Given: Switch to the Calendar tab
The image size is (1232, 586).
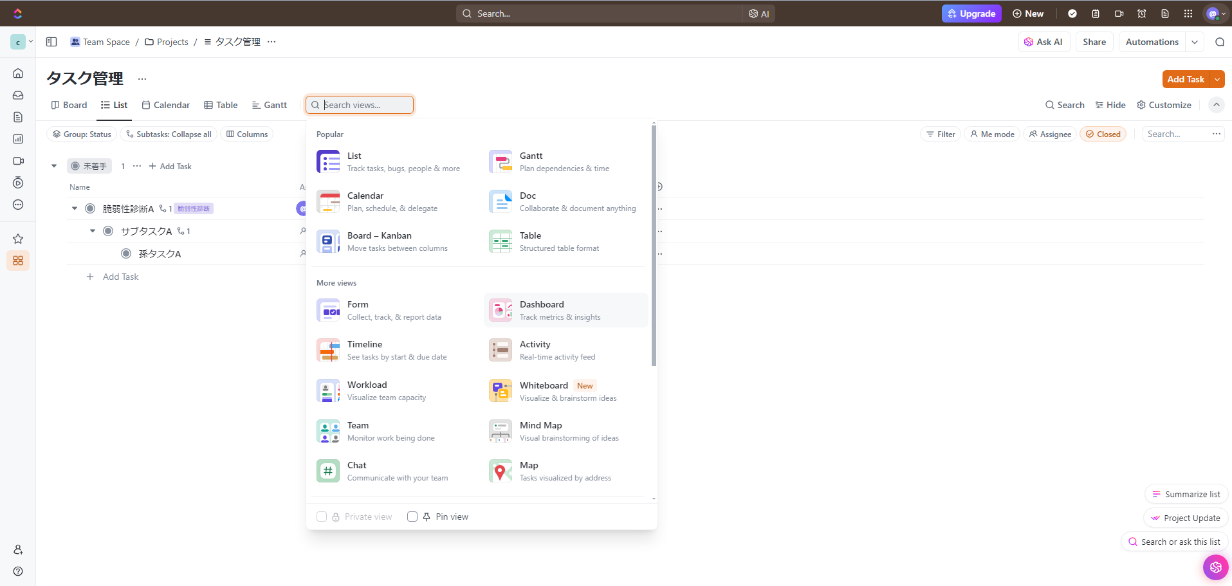Looking at the screenshot, I should (x=165, y=105).
